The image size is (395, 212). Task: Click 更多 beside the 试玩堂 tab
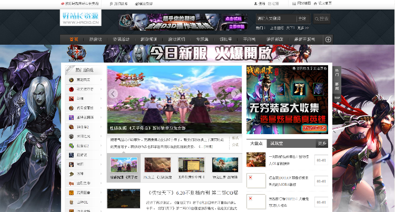point(322,143)
